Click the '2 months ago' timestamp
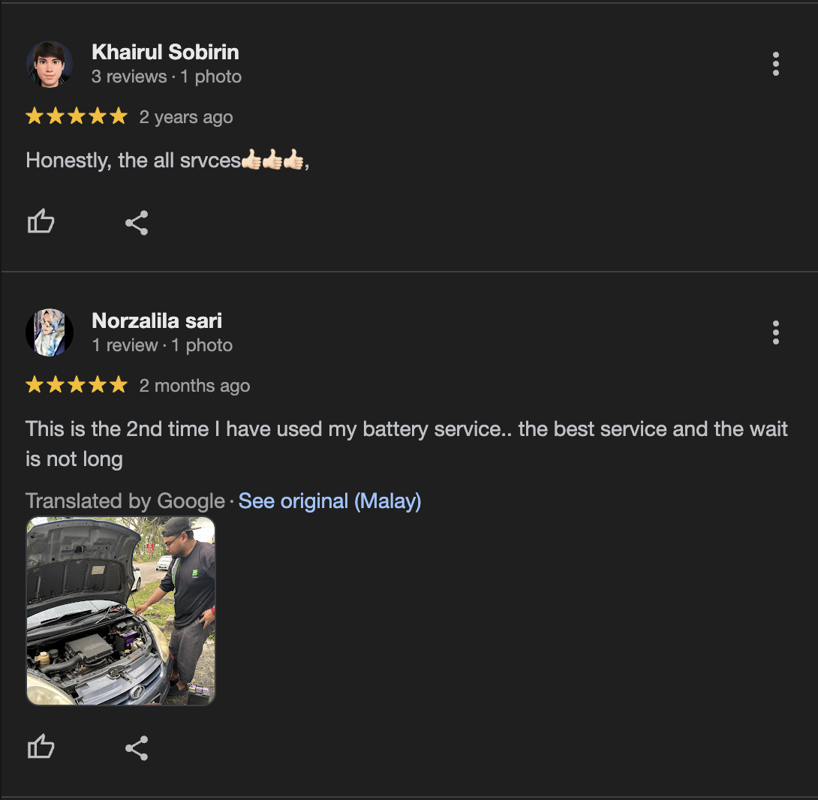 194,386
